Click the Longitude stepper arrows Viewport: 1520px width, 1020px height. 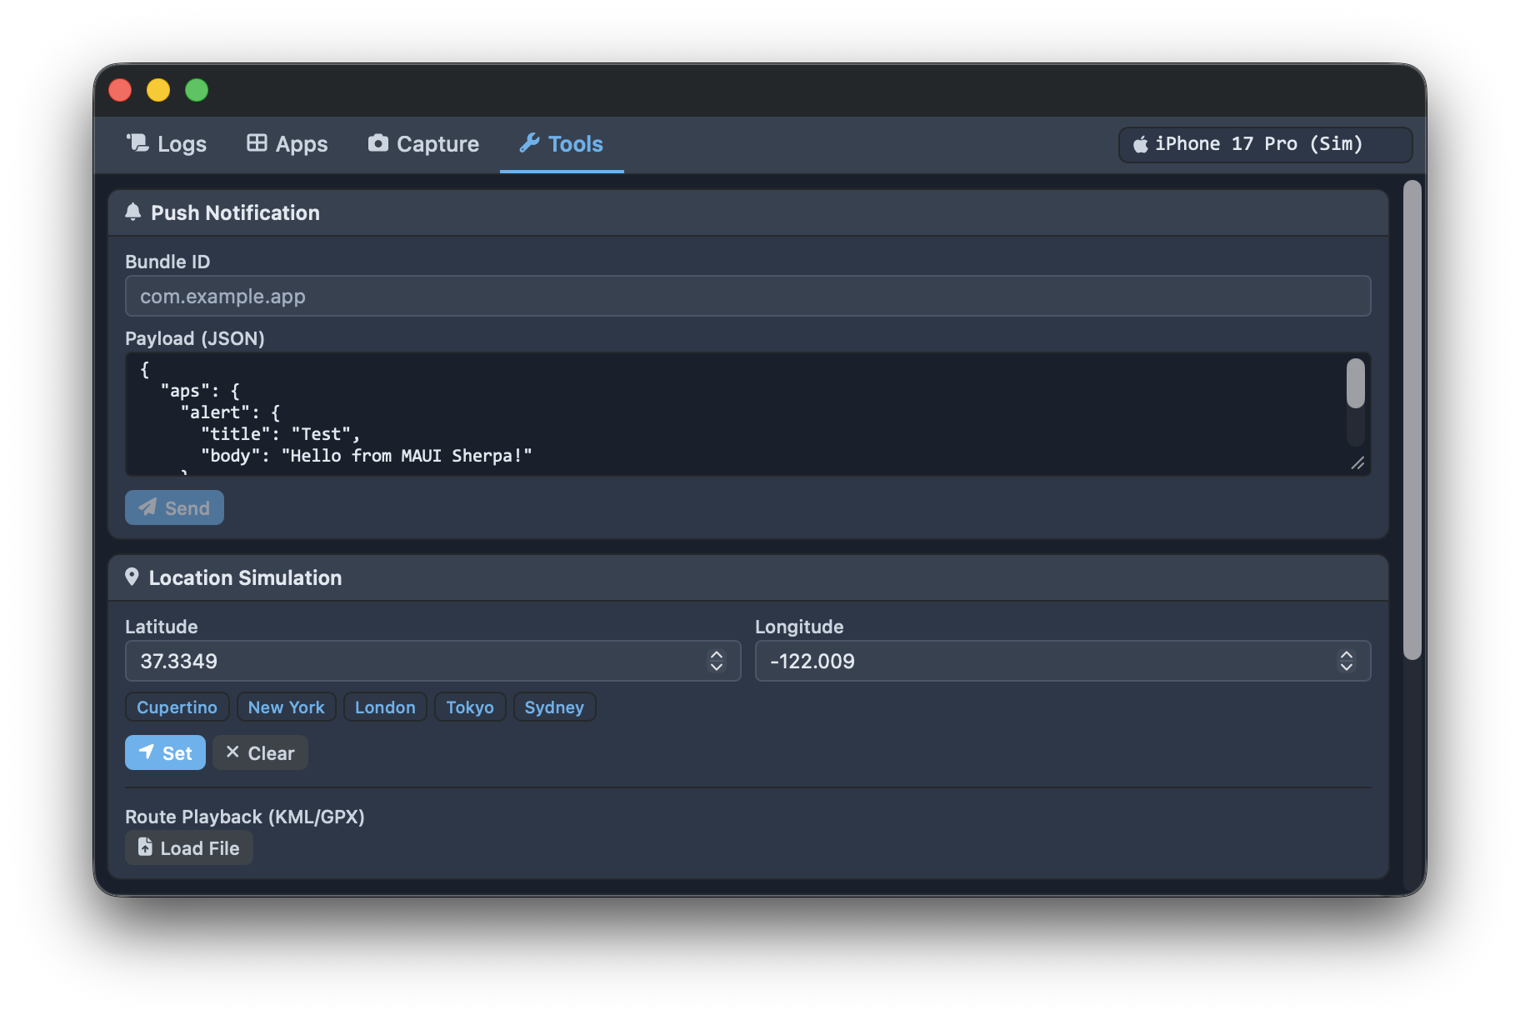point(1347,661)
